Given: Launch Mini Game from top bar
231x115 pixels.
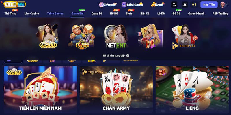Looking at the screenshot, I should coord(132,5).
